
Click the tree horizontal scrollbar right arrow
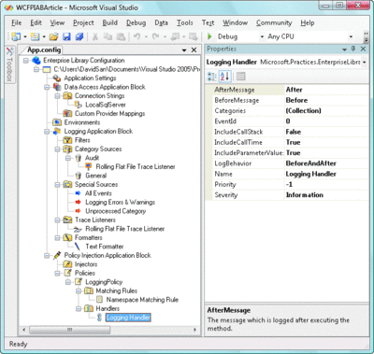tap(195, 330)
